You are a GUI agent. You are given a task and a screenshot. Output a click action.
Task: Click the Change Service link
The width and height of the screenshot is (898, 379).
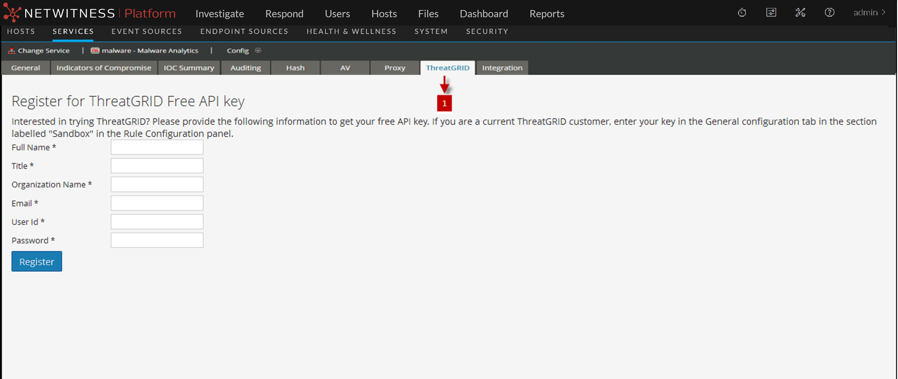click(x=44, y=50)
